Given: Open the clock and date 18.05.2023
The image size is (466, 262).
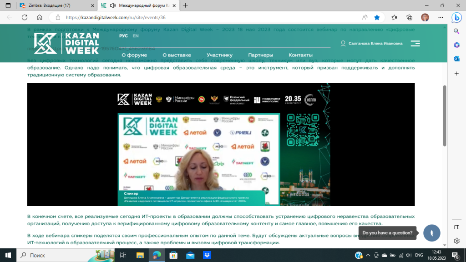Looking at the screenshot, I should [436, 255].
